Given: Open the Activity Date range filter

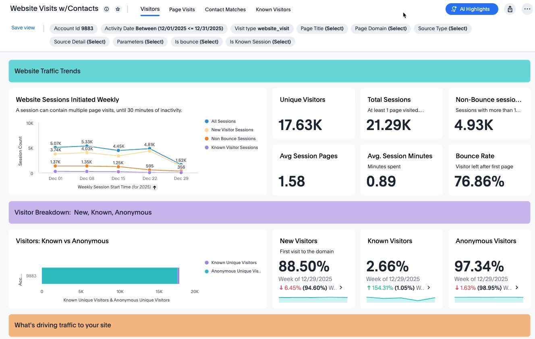Looking at the screenshot, I should tap(164, 29).
